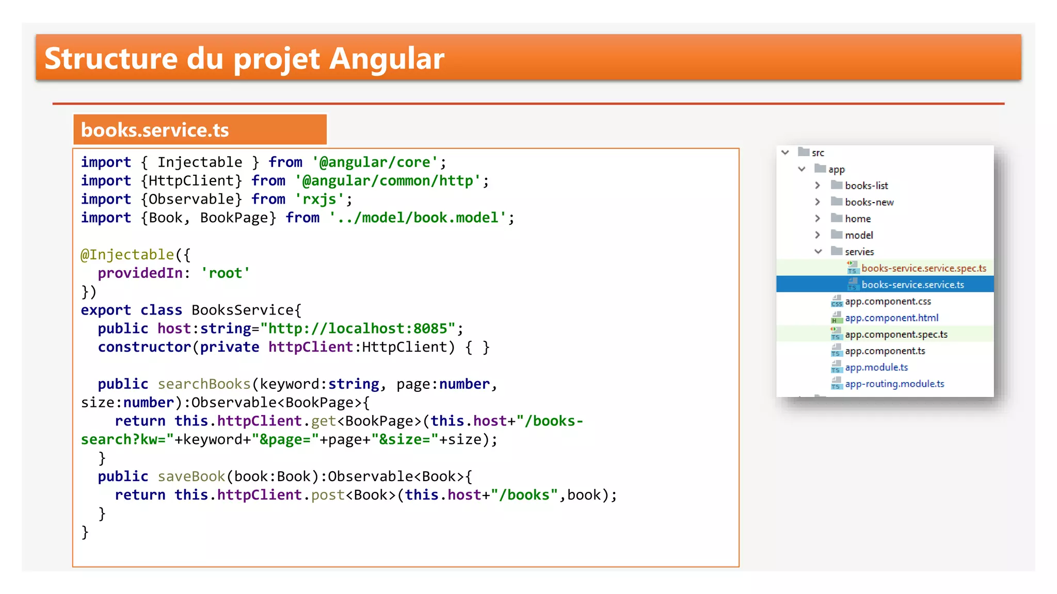Click the books-service.service.spec.ts file icon
Screen dimensions: 1057x594
pyautogui.click(x=852, y=268)
